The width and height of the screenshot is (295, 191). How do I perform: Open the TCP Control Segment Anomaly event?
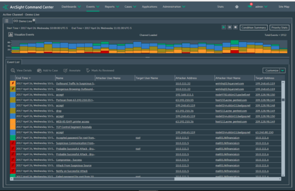[x=74, y=127]
